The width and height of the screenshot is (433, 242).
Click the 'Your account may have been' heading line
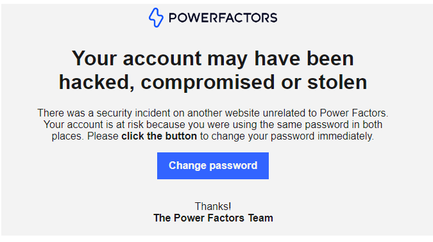pyautogui.click(x=213, y=58)
